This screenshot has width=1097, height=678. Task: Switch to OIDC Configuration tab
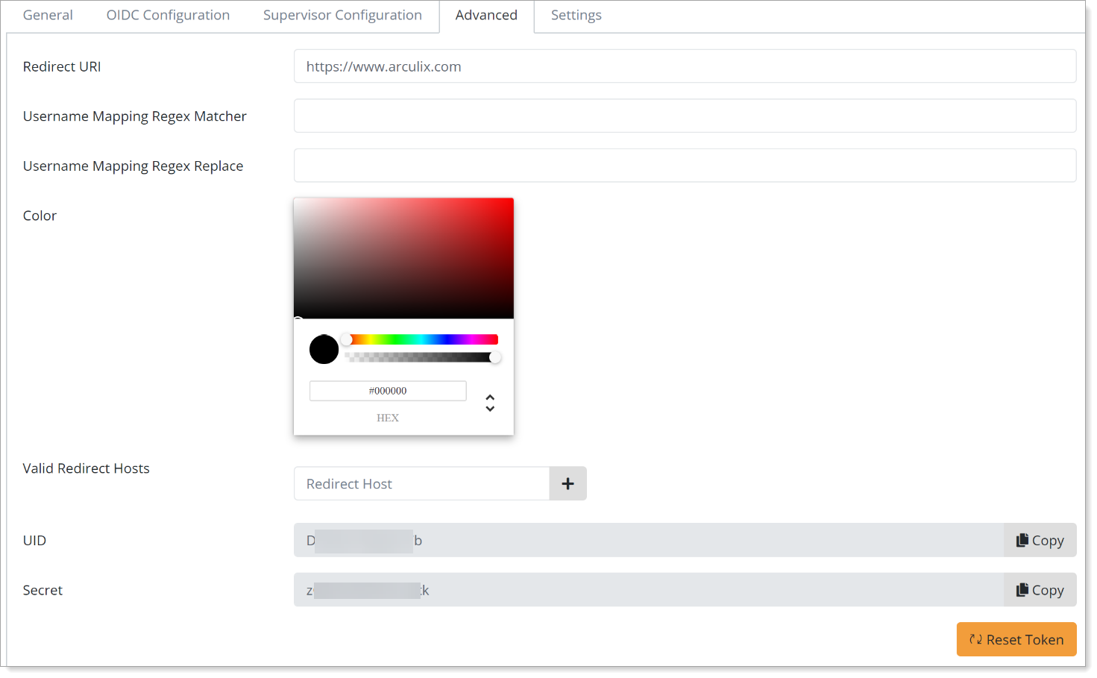168,16
